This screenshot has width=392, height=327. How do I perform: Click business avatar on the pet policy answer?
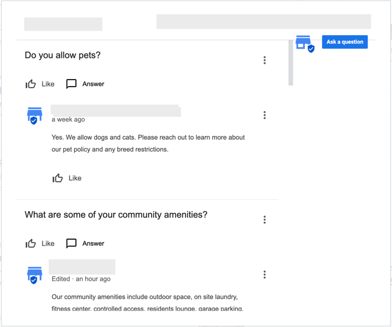[35, 115]
